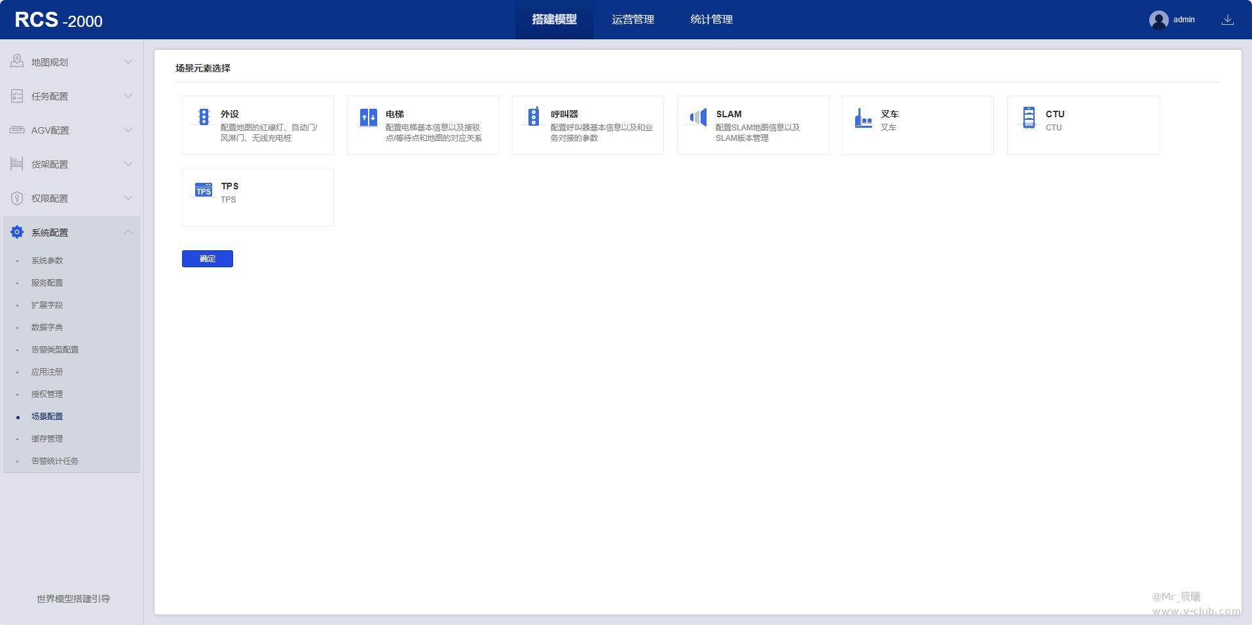Click the CTU device icon
This screenshot has width=1252, height=625.
click(1029, 117)
